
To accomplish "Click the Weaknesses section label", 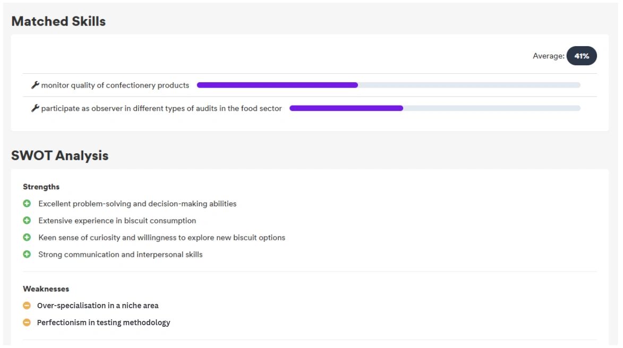I will pos(46,289).
